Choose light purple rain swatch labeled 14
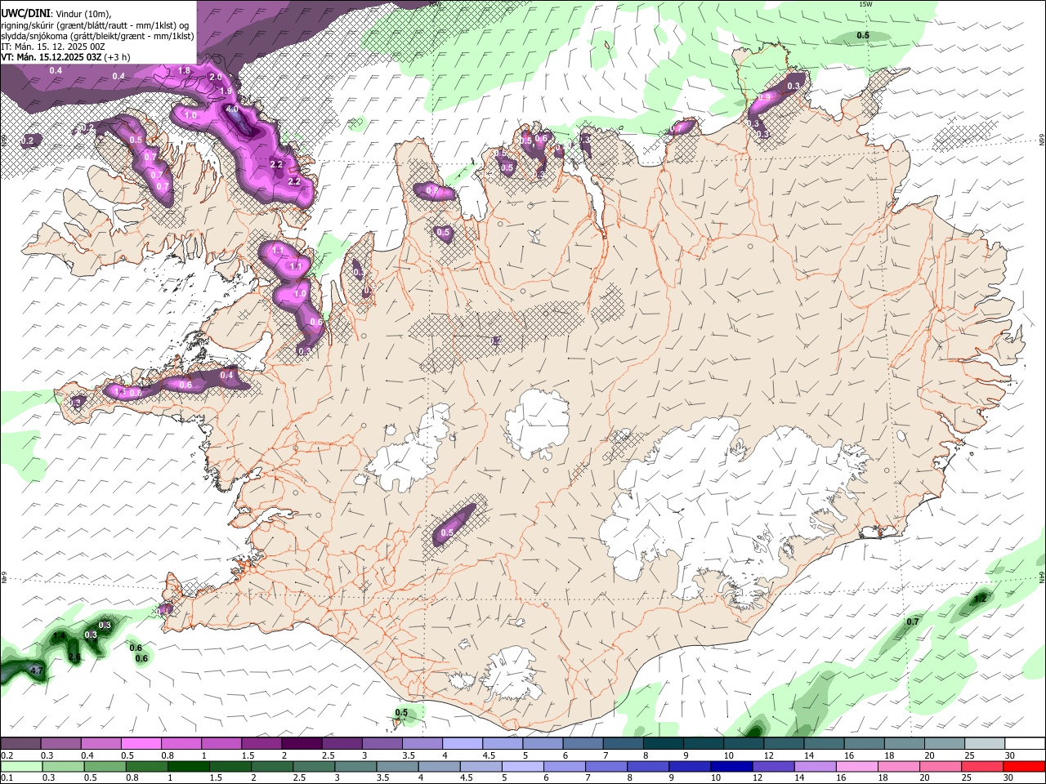 point(815,766)
